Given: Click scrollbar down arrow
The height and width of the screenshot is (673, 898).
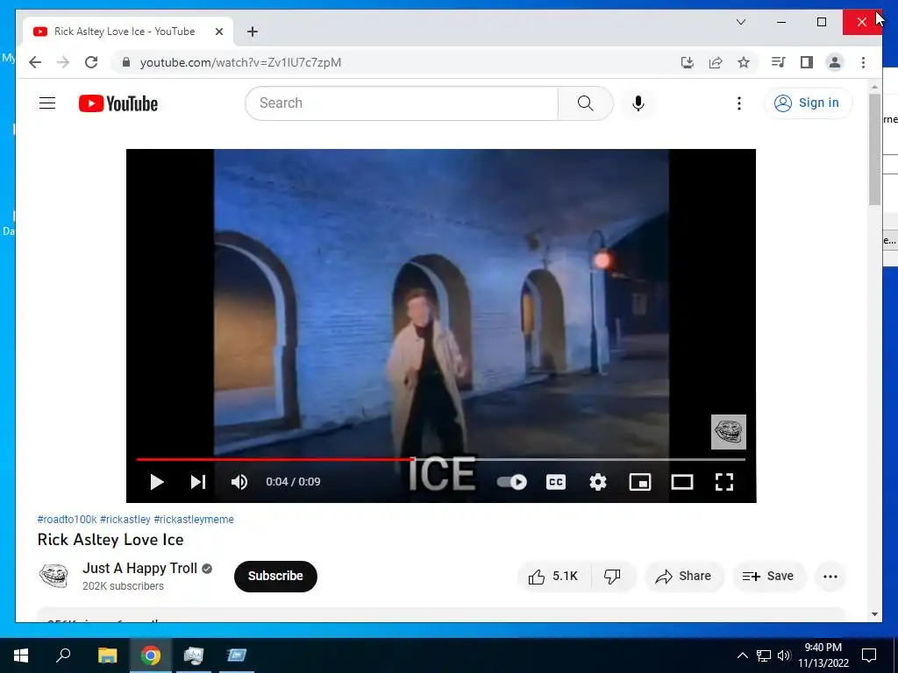Looking at the screenshot, I should click(874, 614).
